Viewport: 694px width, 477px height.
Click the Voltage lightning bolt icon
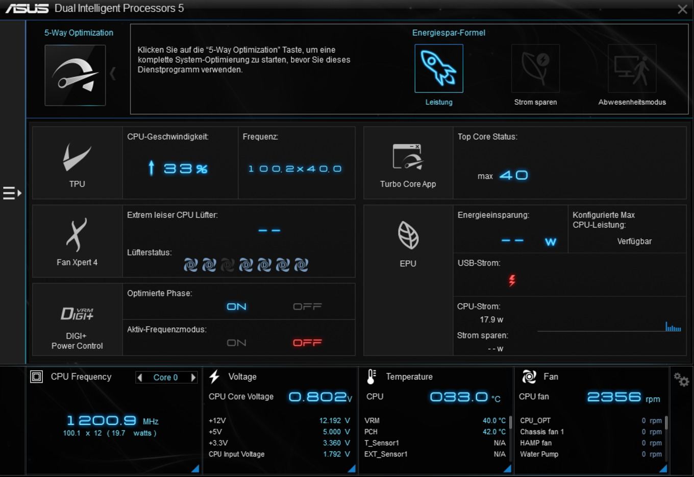(214, 376)
